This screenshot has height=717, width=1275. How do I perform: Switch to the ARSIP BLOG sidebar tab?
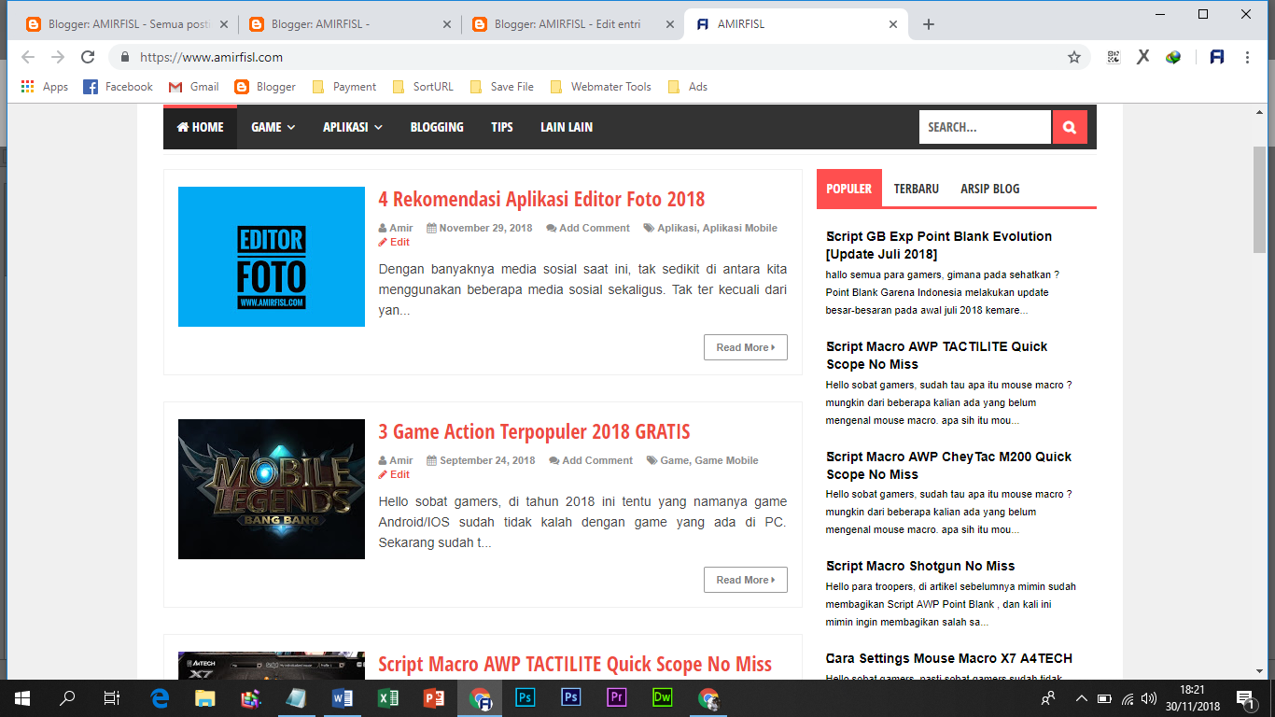pyautogui.click(x=990, y=189)
